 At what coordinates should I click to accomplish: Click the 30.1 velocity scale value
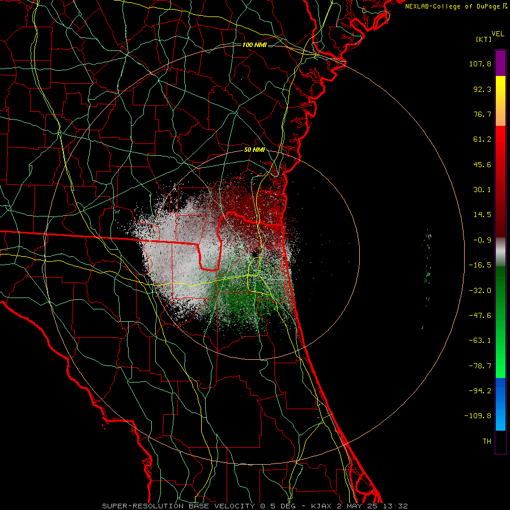click(482, 190)
